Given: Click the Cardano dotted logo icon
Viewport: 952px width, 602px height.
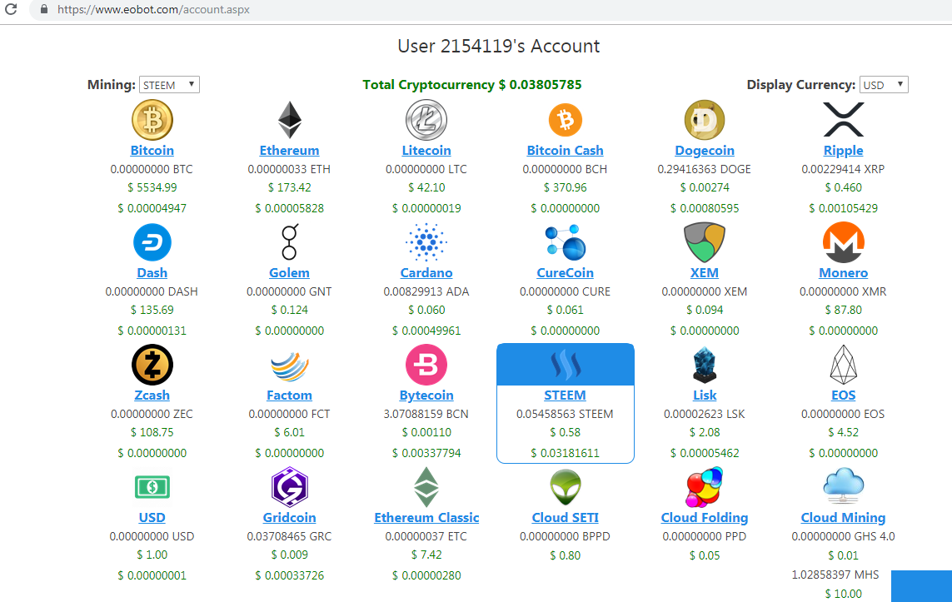Looking at the screenshot, I should coord(426,242).
